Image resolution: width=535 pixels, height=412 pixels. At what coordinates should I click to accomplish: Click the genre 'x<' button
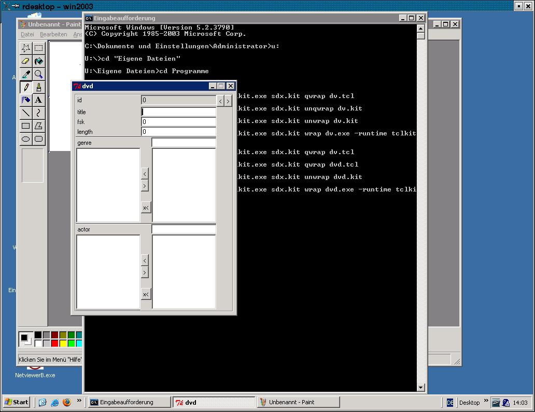(146, 208)
